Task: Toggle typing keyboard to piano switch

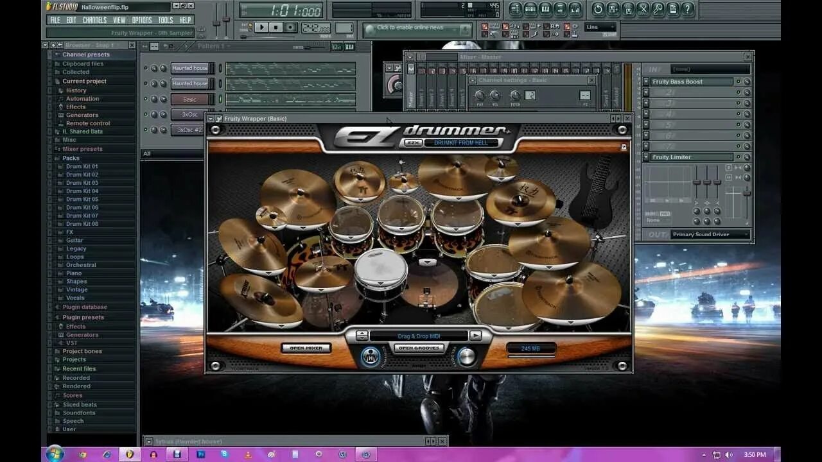Action: coord(484,26)
